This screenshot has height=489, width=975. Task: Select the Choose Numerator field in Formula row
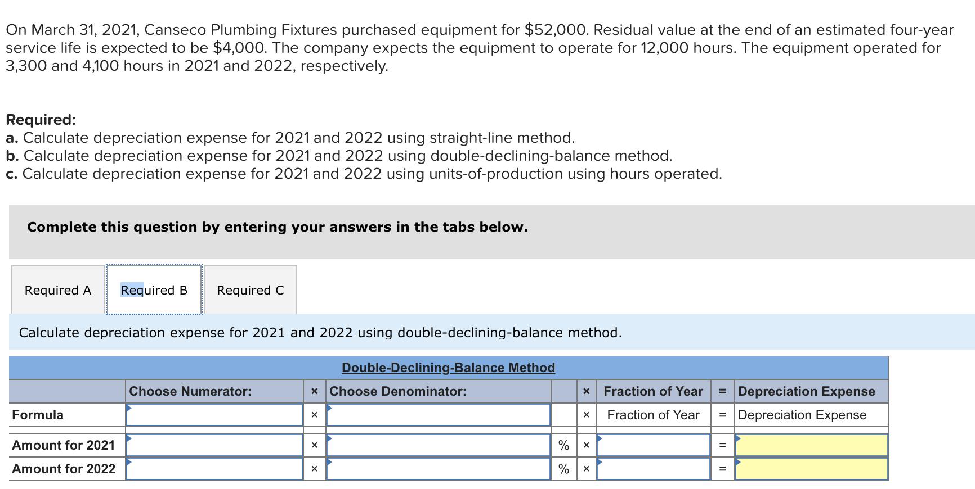coord(214,415)
